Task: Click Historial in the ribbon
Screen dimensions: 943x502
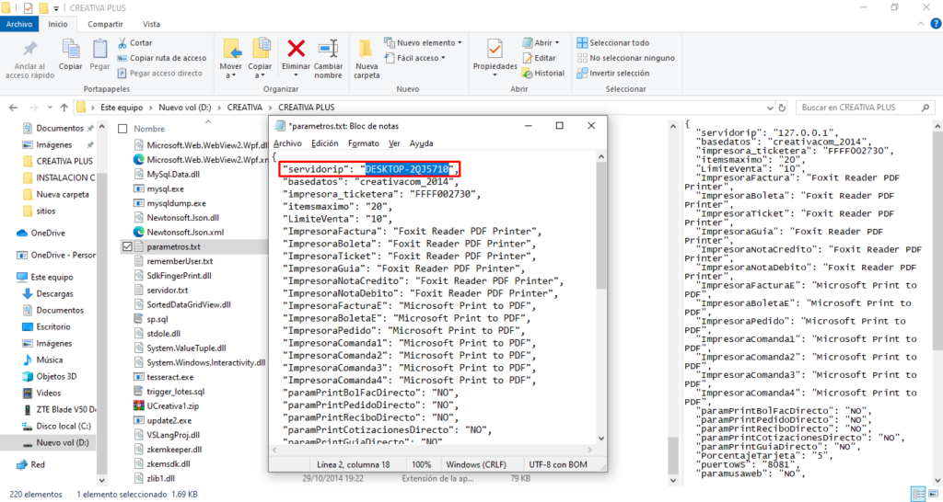Action: (x=543, y=74)
